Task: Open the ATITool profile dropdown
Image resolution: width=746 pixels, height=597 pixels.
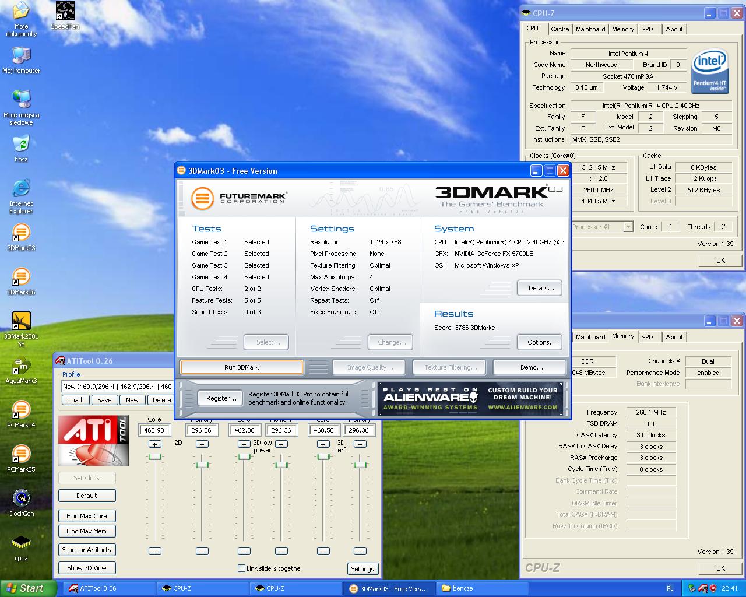Action: pos(118,386)
